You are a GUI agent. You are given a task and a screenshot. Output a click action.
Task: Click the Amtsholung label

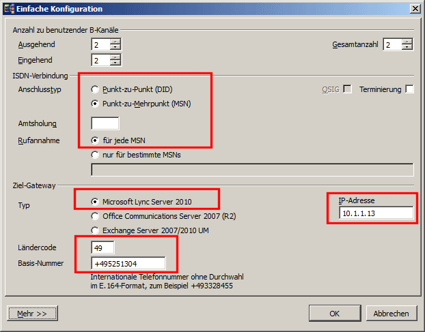point(38,123)
